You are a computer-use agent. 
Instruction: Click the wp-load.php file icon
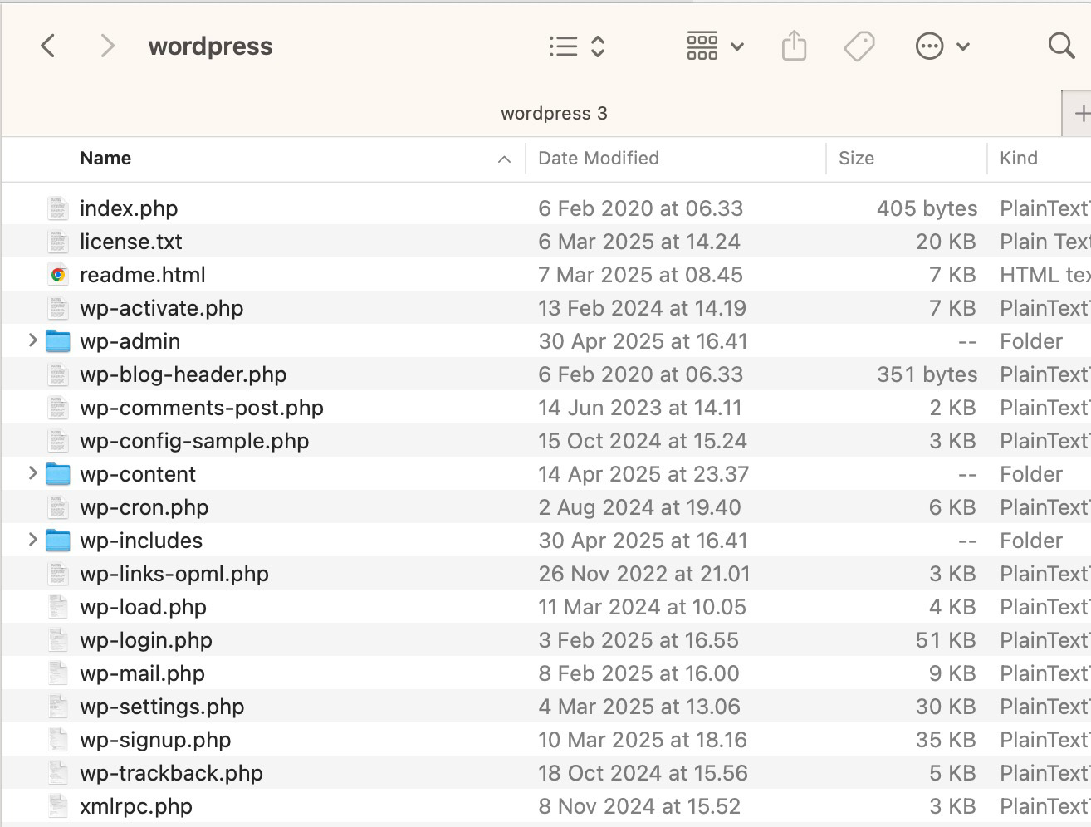(58, 607)
